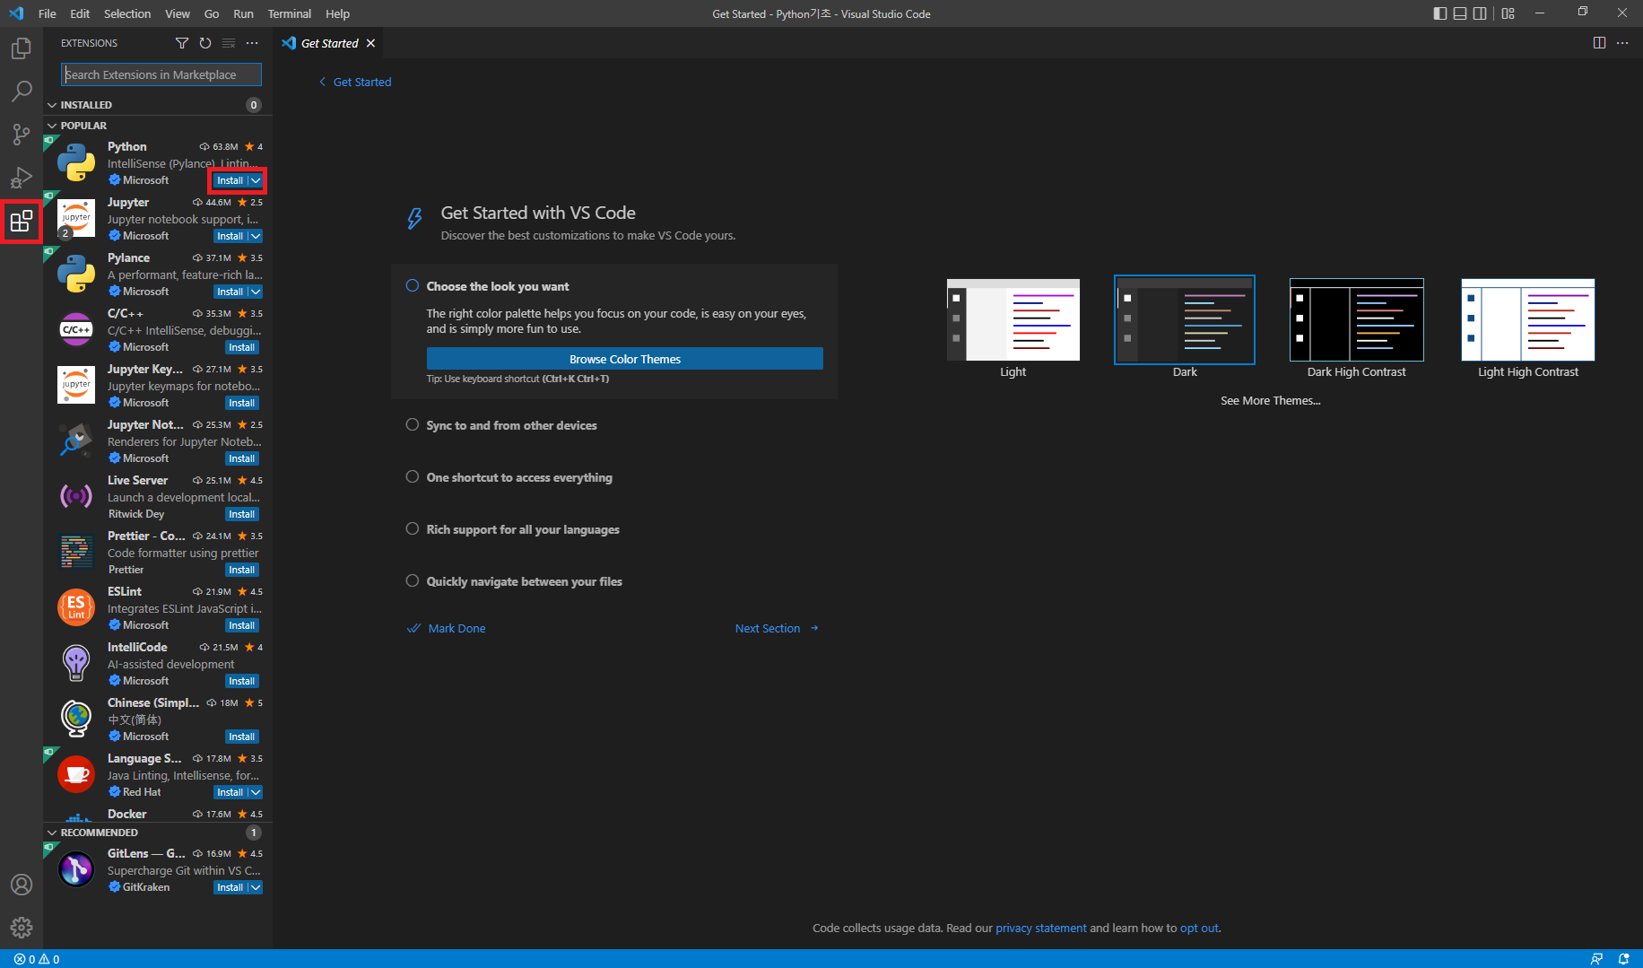Open the Manage gear icon
The width and height of the screenshot is (1643, 968).
[x=22, y=928]
